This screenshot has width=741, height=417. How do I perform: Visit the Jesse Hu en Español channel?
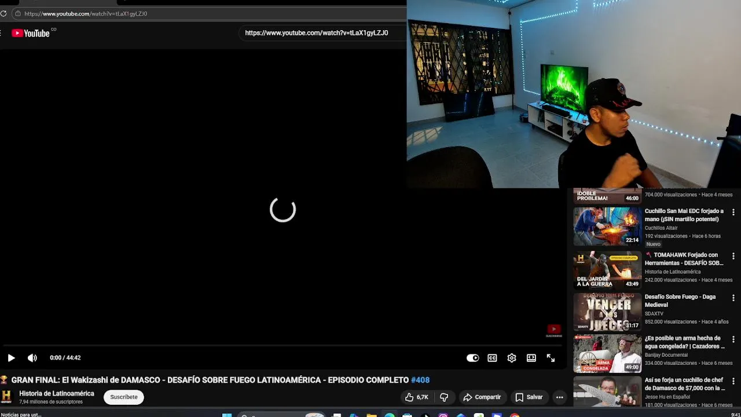point(667,397)
